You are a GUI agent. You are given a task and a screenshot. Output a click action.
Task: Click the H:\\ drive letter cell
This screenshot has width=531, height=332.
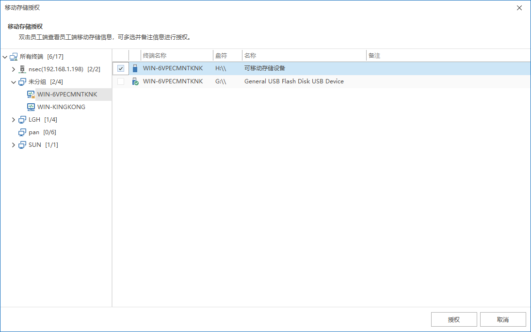click(x=221, y=68)
